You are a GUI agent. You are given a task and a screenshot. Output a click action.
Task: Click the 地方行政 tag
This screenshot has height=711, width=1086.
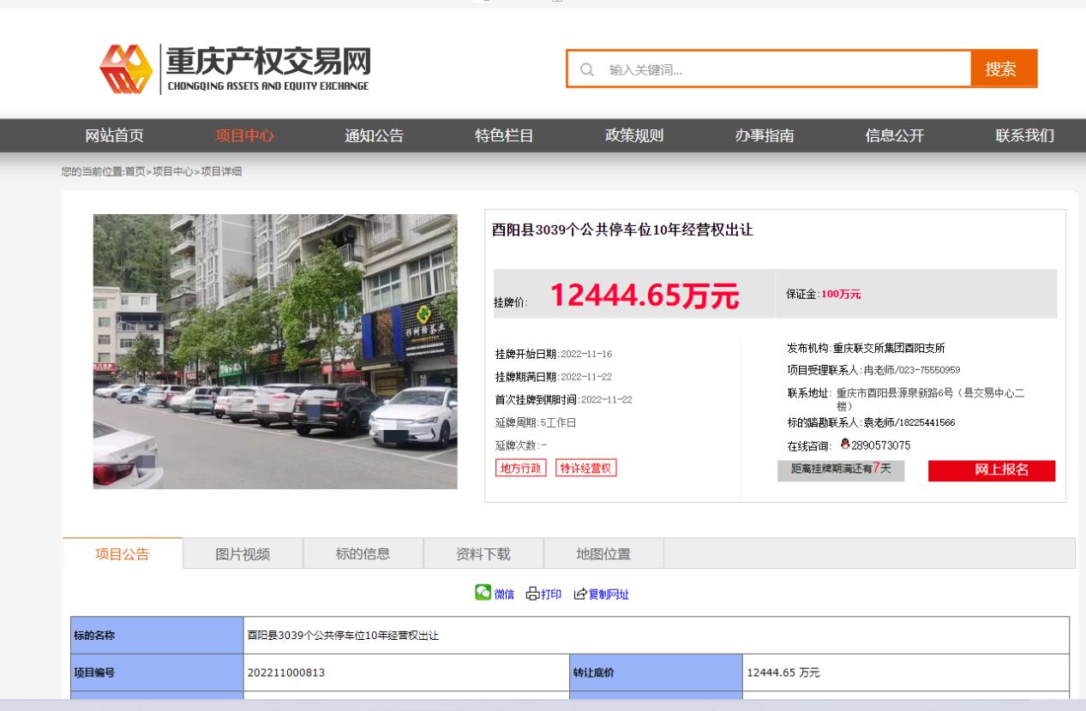tap(520, 468)
